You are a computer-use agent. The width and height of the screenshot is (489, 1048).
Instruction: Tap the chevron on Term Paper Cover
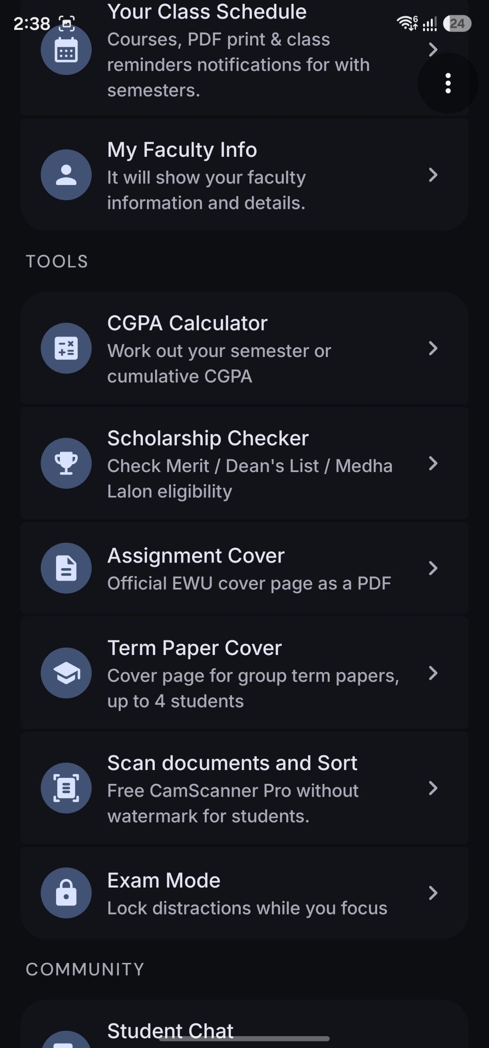[x=433, y=673]
